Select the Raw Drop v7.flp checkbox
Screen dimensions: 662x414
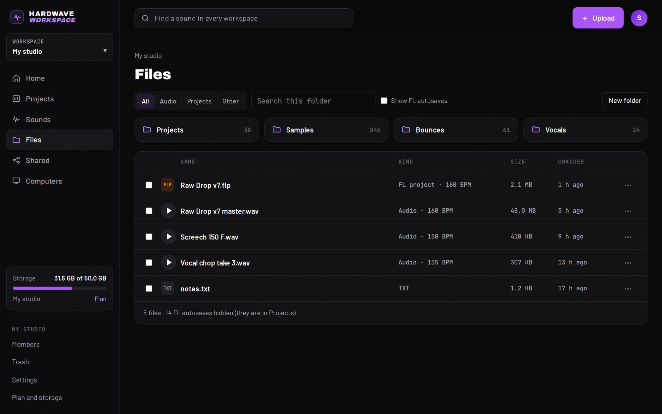(x=149, y=185)
